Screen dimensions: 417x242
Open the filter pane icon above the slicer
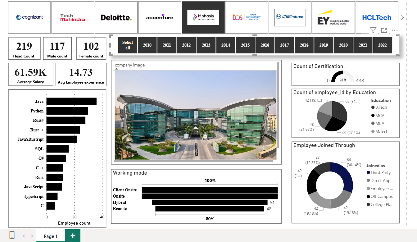point(373,30)
